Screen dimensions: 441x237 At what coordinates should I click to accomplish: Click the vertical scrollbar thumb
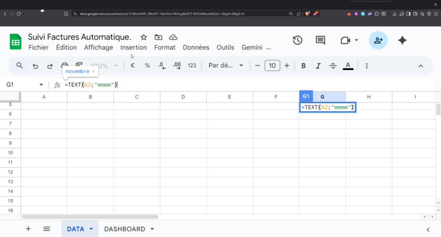(x=438, y=109)
